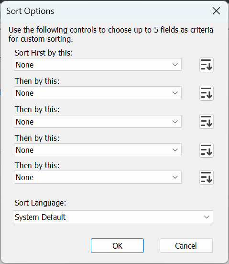Open the third Then by this combo box
The width and height of the screenshot is (229, 264).
point(98,150)
